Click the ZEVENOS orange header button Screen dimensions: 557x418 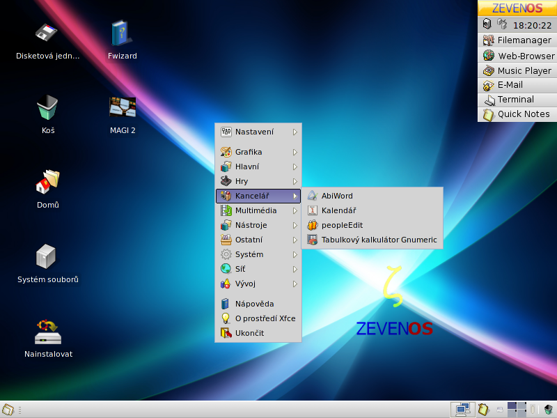pos(517,8)
